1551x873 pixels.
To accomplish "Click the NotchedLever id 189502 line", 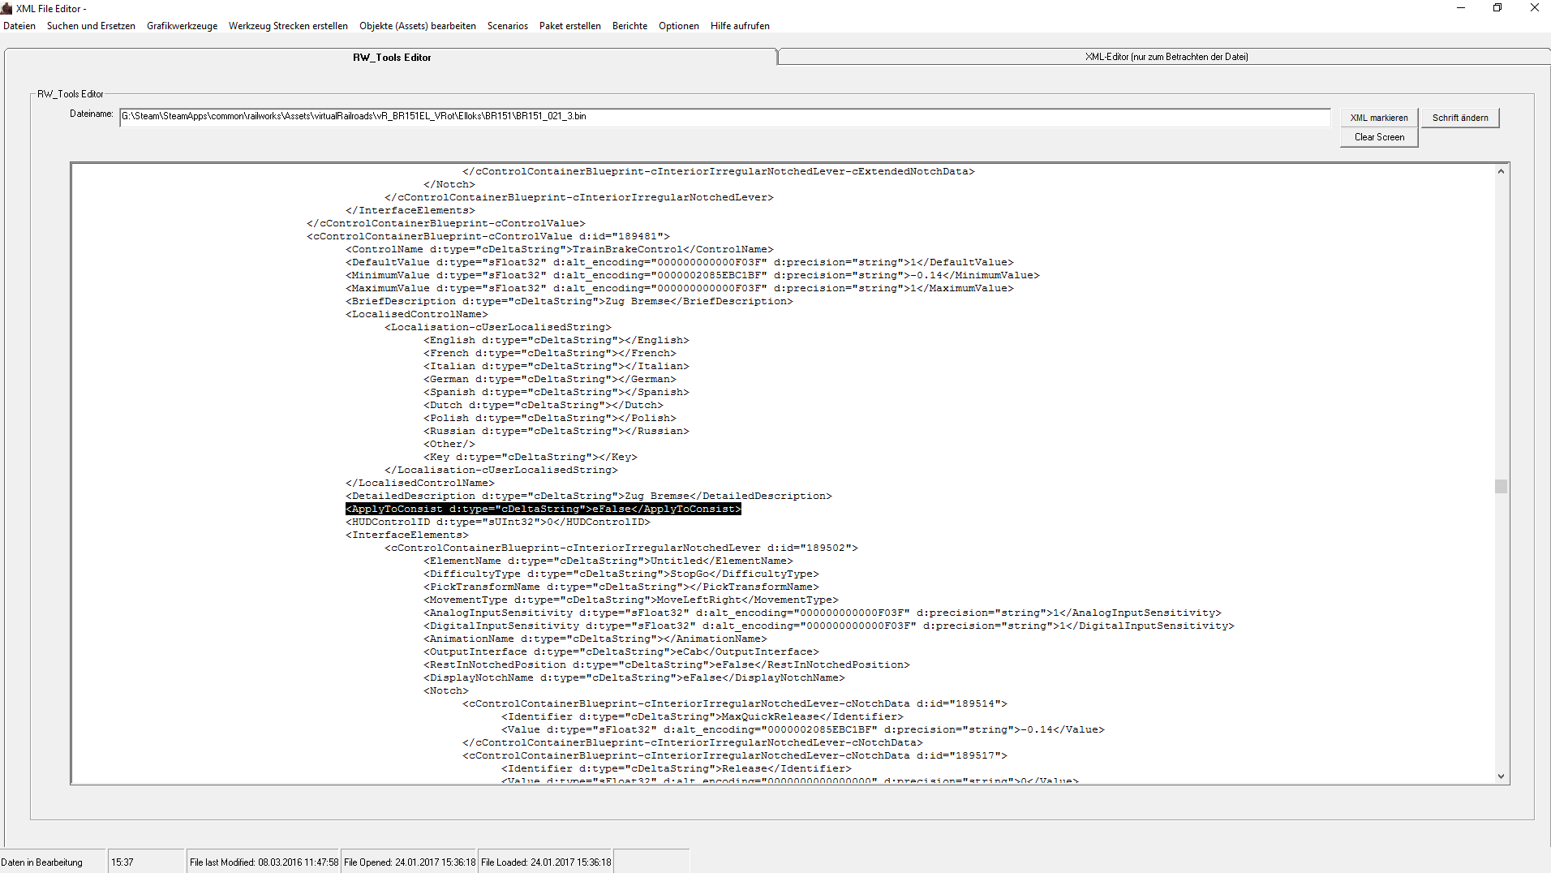I will point(621,548).
